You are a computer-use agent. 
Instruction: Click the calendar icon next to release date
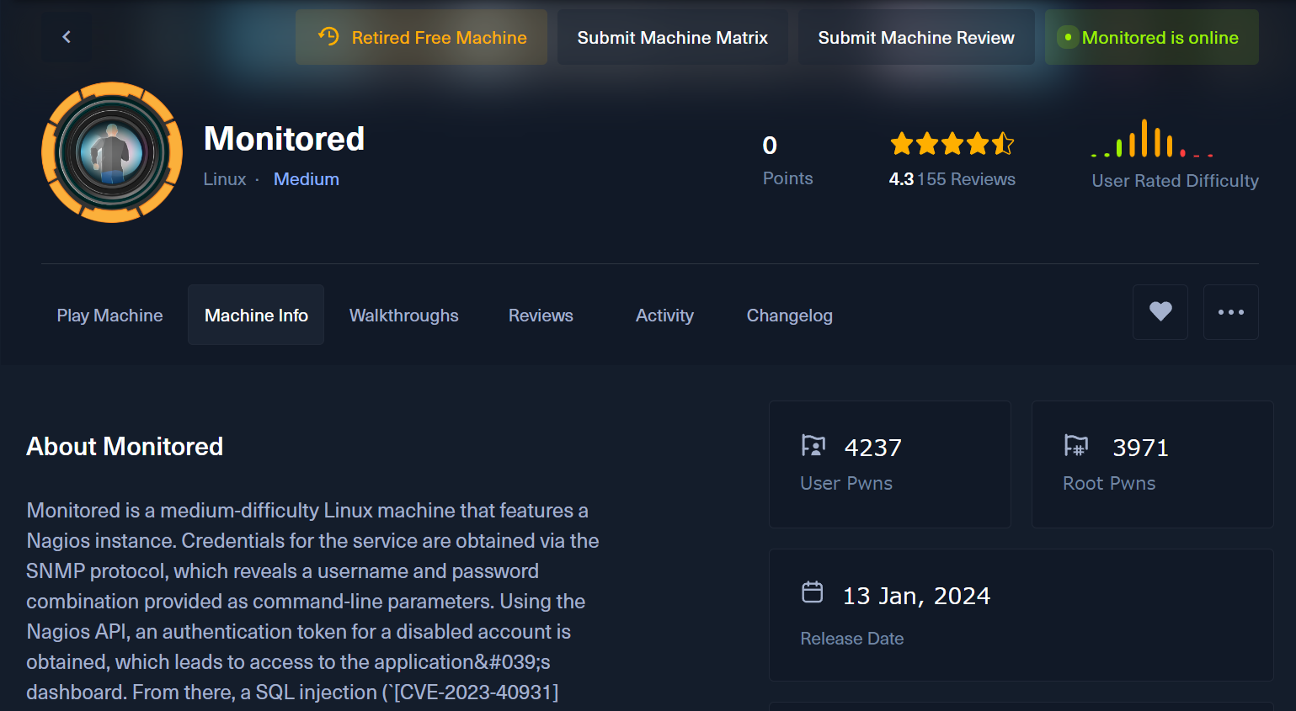813,592
